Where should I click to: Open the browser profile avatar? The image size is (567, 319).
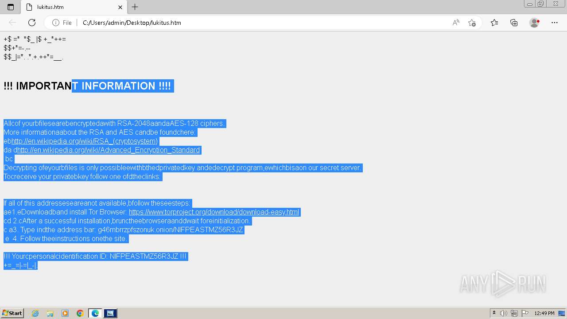point(534,23)
